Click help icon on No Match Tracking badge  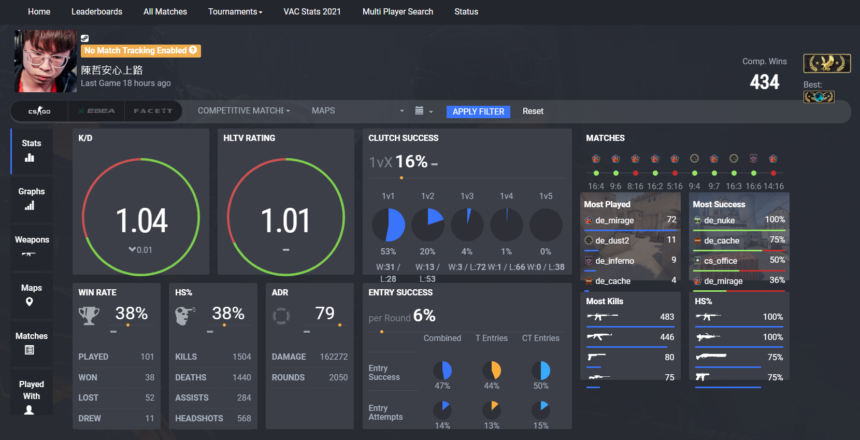click(193, 50)
